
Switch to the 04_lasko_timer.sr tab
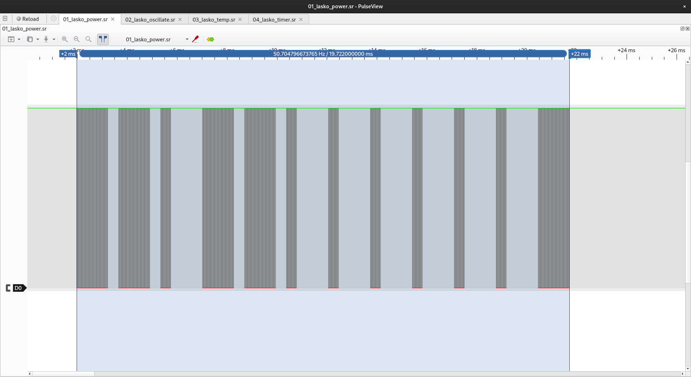point(274,19)
